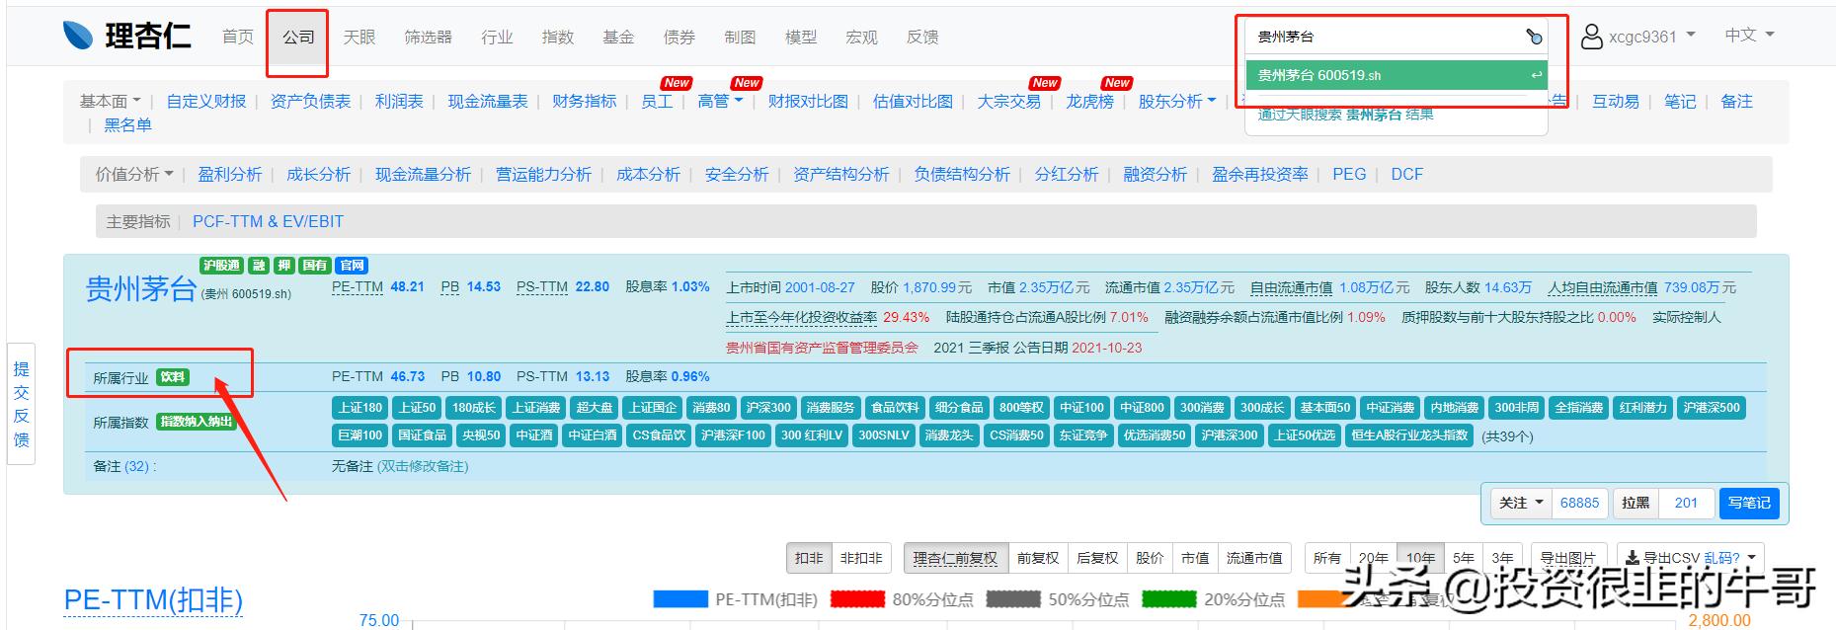Open the 盈利分析 link
The height and width of the screenshot is (630, 1836).
tap(229, 174)
